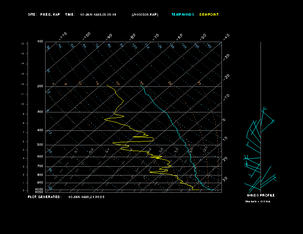Viewport: 303px width, 234px height.
Task: Click the yellow DEWPOINT legend label
Action: click(x=209, y=15)
